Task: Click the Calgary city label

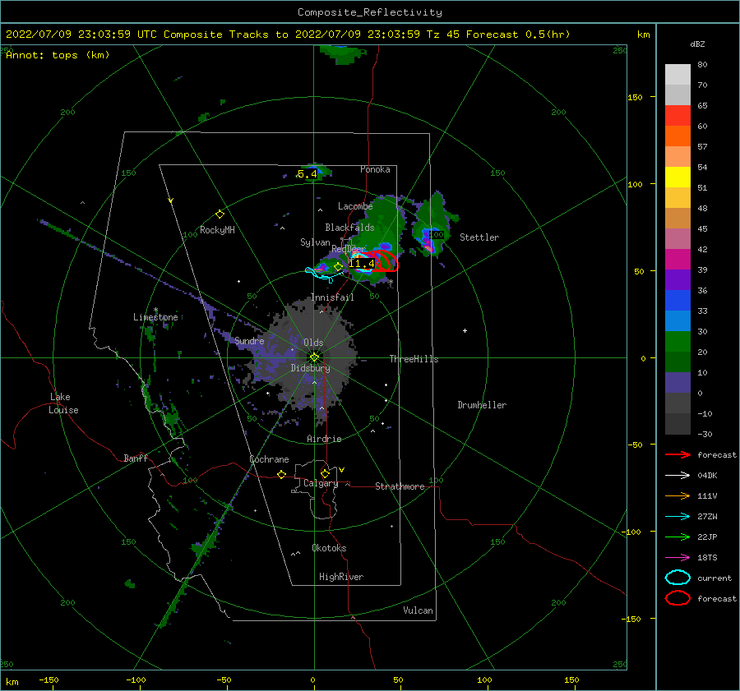Action: tap(321, 483)
